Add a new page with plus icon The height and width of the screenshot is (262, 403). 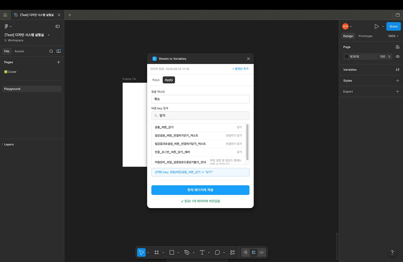pyautogui.click(x=59, y=62)
